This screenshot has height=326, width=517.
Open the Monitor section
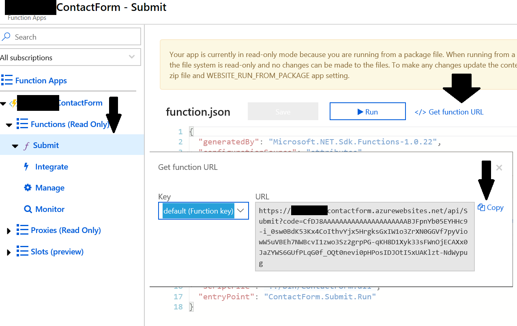click(x=50, y=209)
